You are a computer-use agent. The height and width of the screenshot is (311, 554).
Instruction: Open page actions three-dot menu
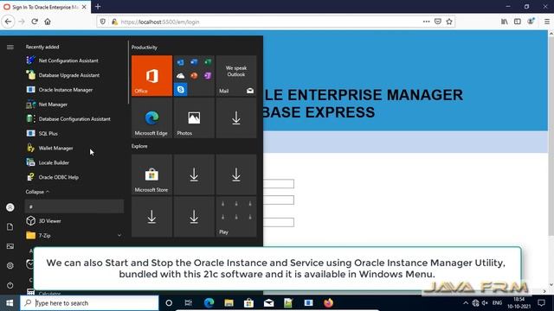[x=427, y=22]
